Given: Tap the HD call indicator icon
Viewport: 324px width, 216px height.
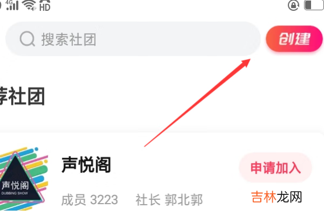Looking at the screenshot, I should pyautogui.click(x=45, y=6).
